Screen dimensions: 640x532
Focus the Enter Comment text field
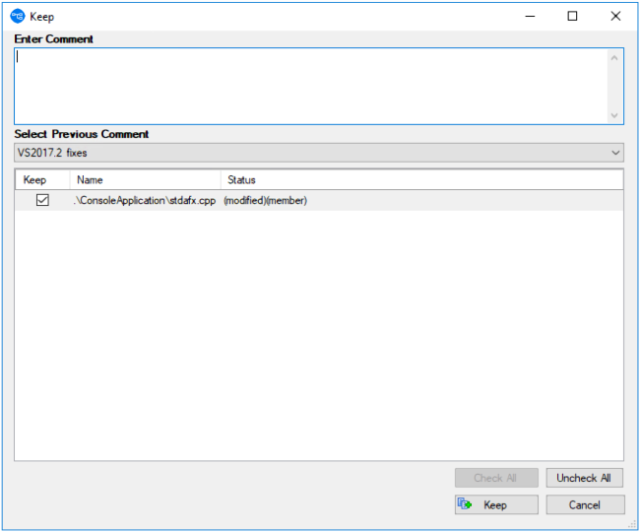tap(310, 86)
